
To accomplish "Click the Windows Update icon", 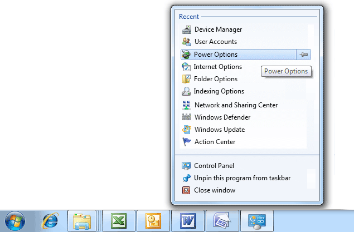I will (x=187, y=130).
